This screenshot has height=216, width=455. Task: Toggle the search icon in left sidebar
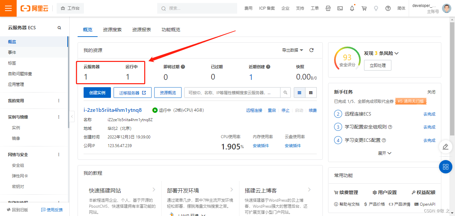coord(59,27)
